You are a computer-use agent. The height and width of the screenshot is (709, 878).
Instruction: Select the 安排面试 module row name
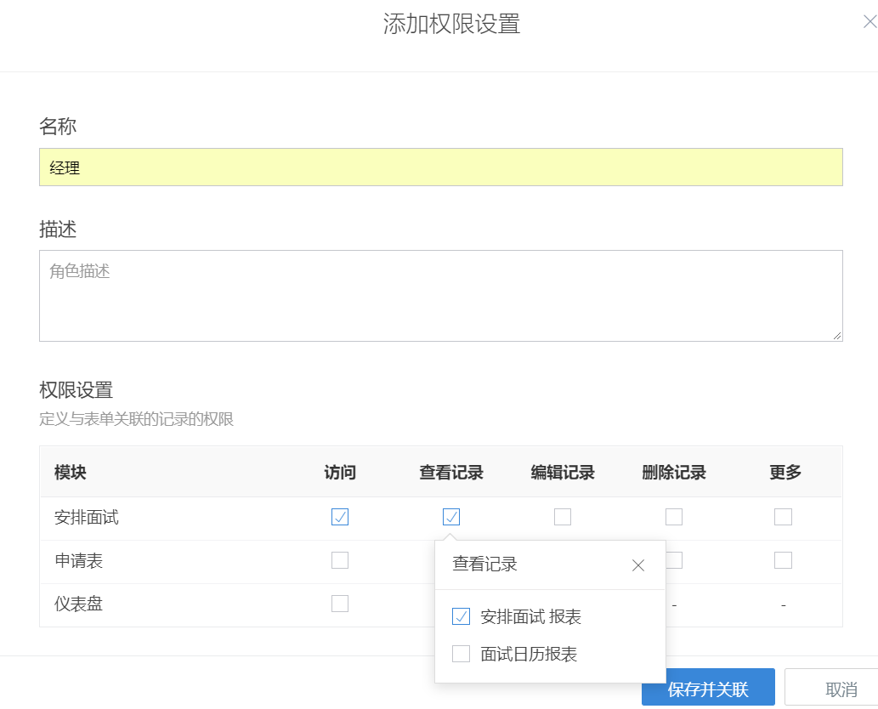pyautogui.click(x=87, y=518)
